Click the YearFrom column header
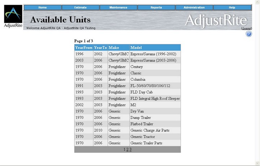 84,48
